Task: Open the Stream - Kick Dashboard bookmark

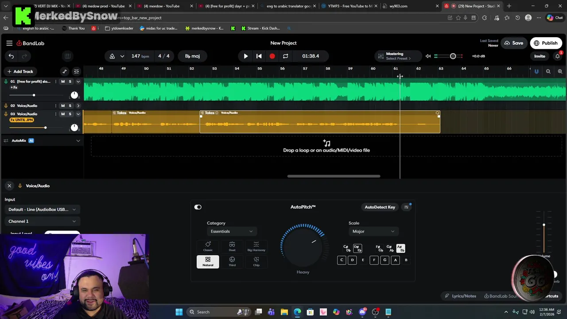Action: 260,28
